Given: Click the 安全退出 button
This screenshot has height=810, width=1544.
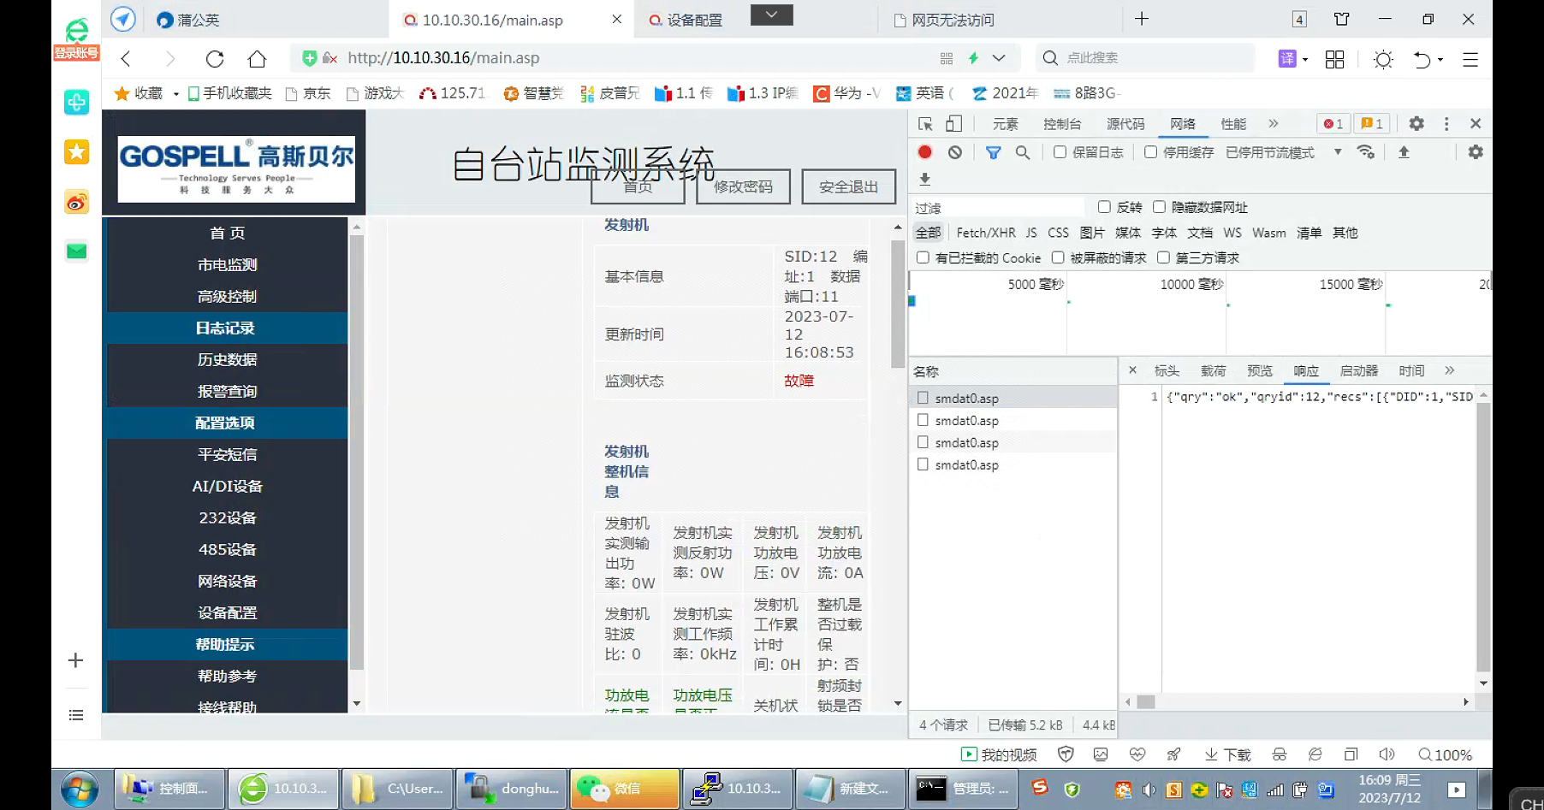Looking at the screenshot, I should click(849, 186).
